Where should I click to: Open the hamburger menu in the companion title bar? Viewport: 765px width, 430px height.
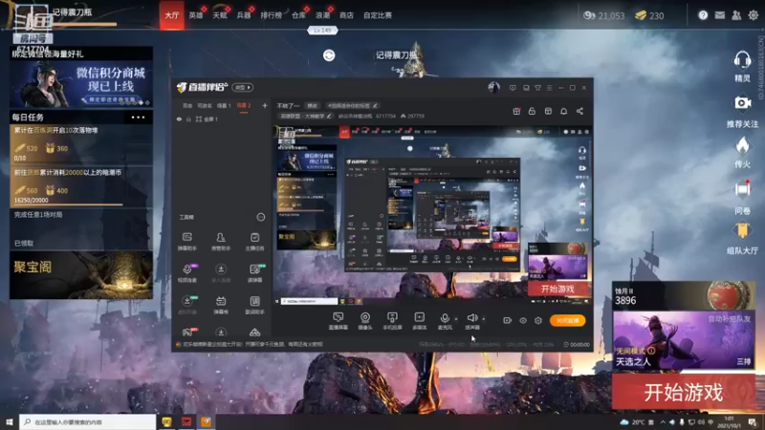point(549,88)
